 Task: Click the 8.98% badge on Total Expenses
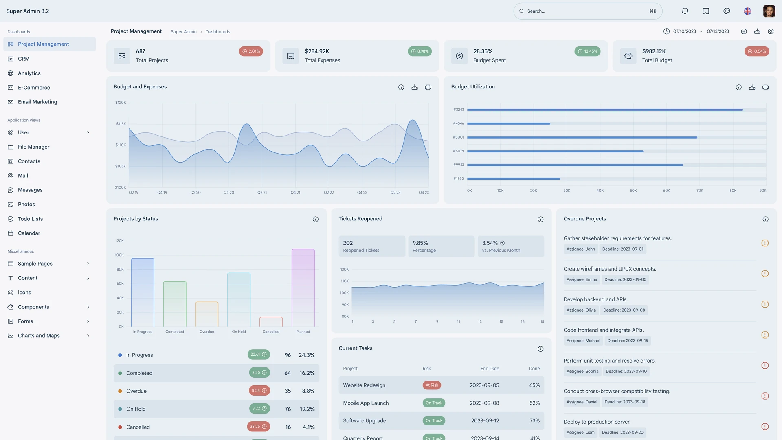pos(420,51)
